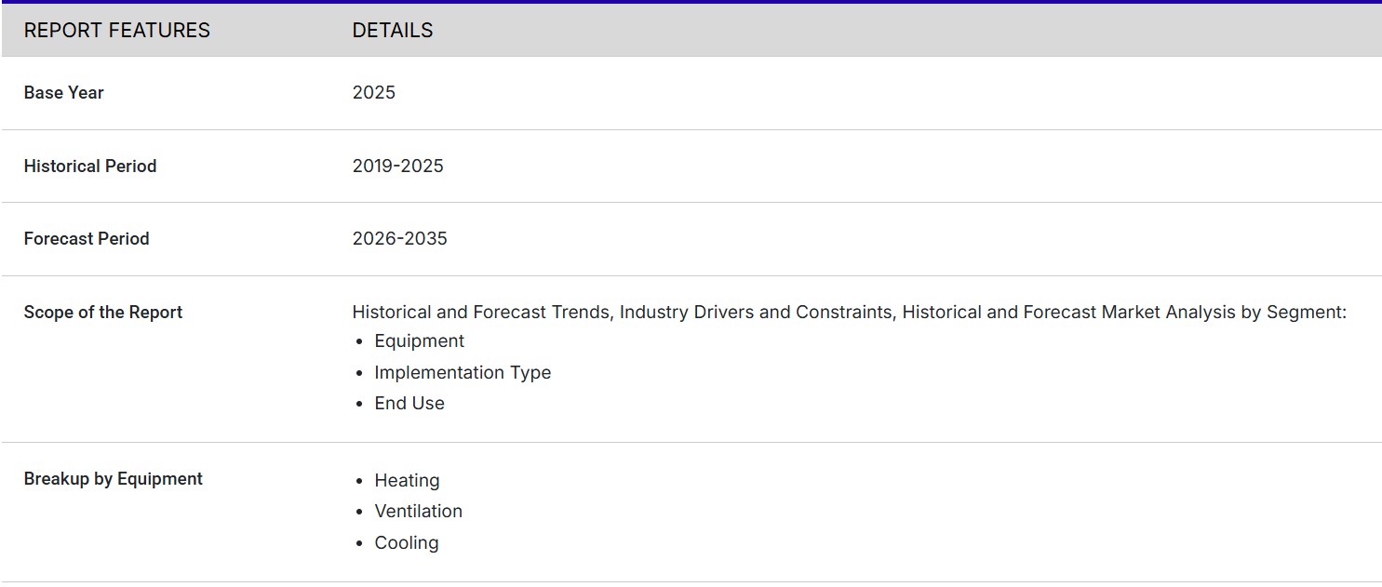Select the Implementation Type list item
Viewport: 1382px width, 587px height.
pyautogui.click(x=463, y=373)
